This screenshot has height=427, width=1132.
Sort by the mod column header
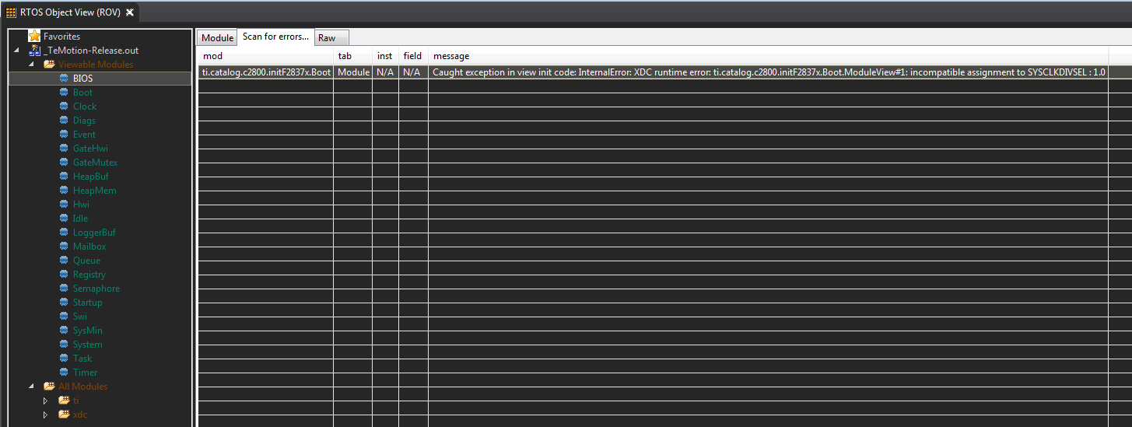(266, 56)
